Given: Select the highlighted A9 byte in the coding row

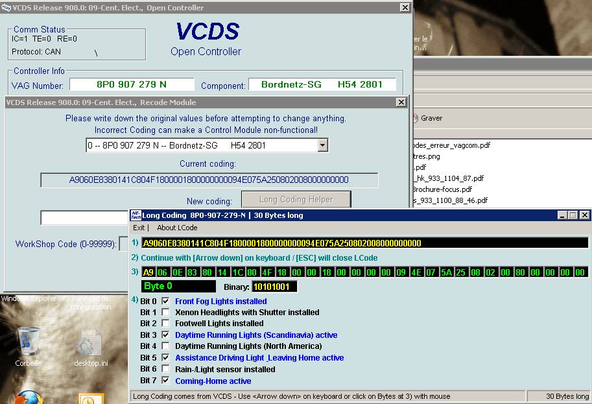Looking at the screenshot, I should 147,272.
